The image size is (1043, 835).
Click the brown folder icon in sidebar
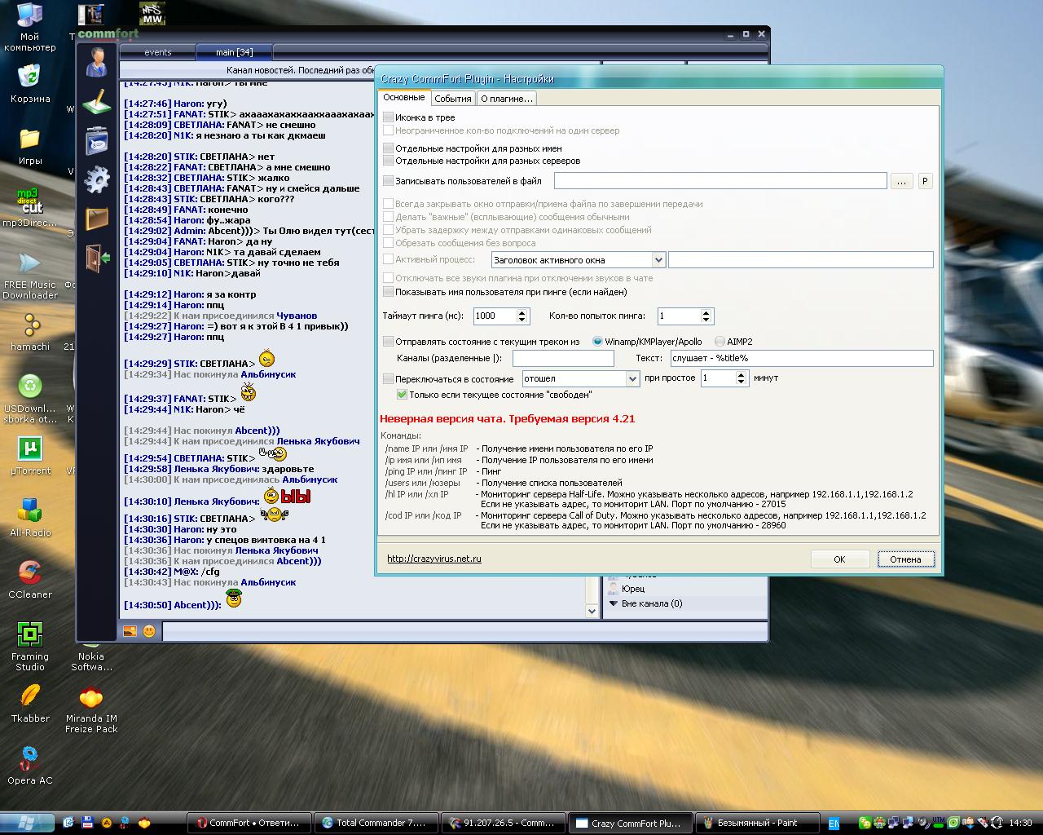click(97, 219)
